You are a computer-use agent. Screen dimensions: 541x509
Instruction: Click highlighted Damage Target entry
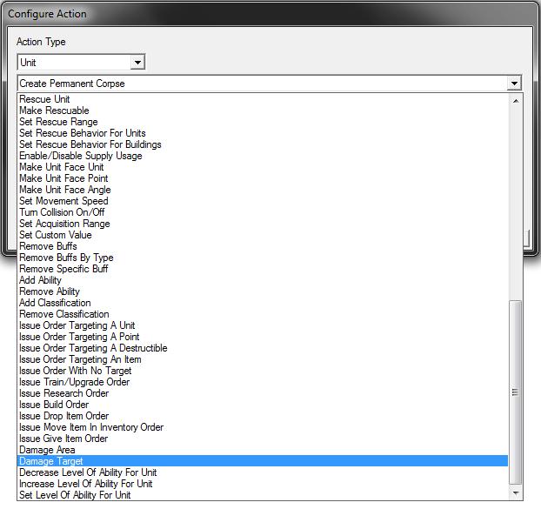click(263, 461)
